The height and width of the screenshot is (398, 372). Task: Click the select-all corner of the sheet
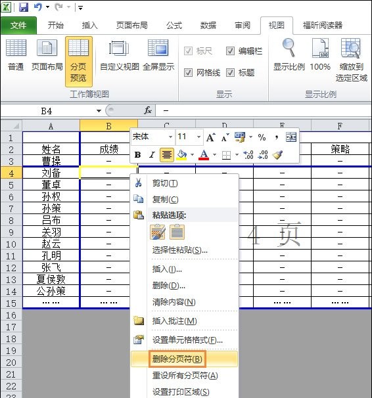(x=11, y=125)
